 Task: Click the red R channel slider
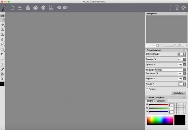click(158, 105)
